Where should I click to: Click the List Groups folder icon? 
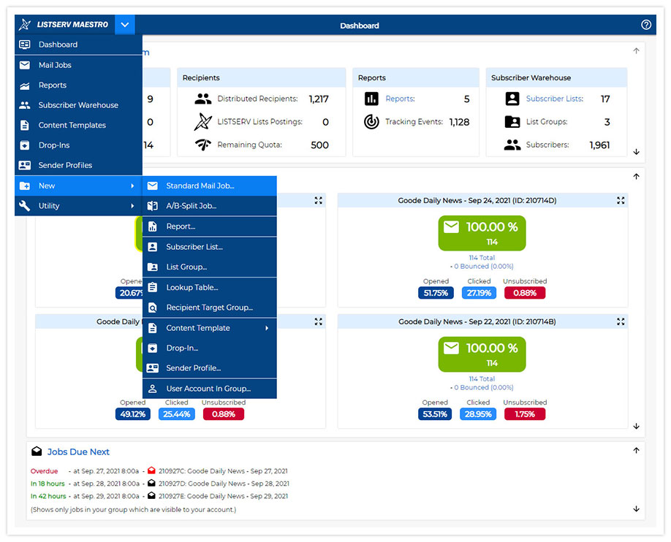coord(512,122)
